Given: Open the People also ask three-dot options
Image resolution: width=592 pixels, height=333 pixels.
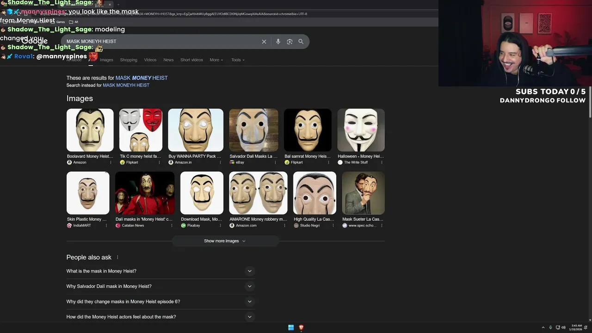Looking at the screenshot, I should pos(117,258).
